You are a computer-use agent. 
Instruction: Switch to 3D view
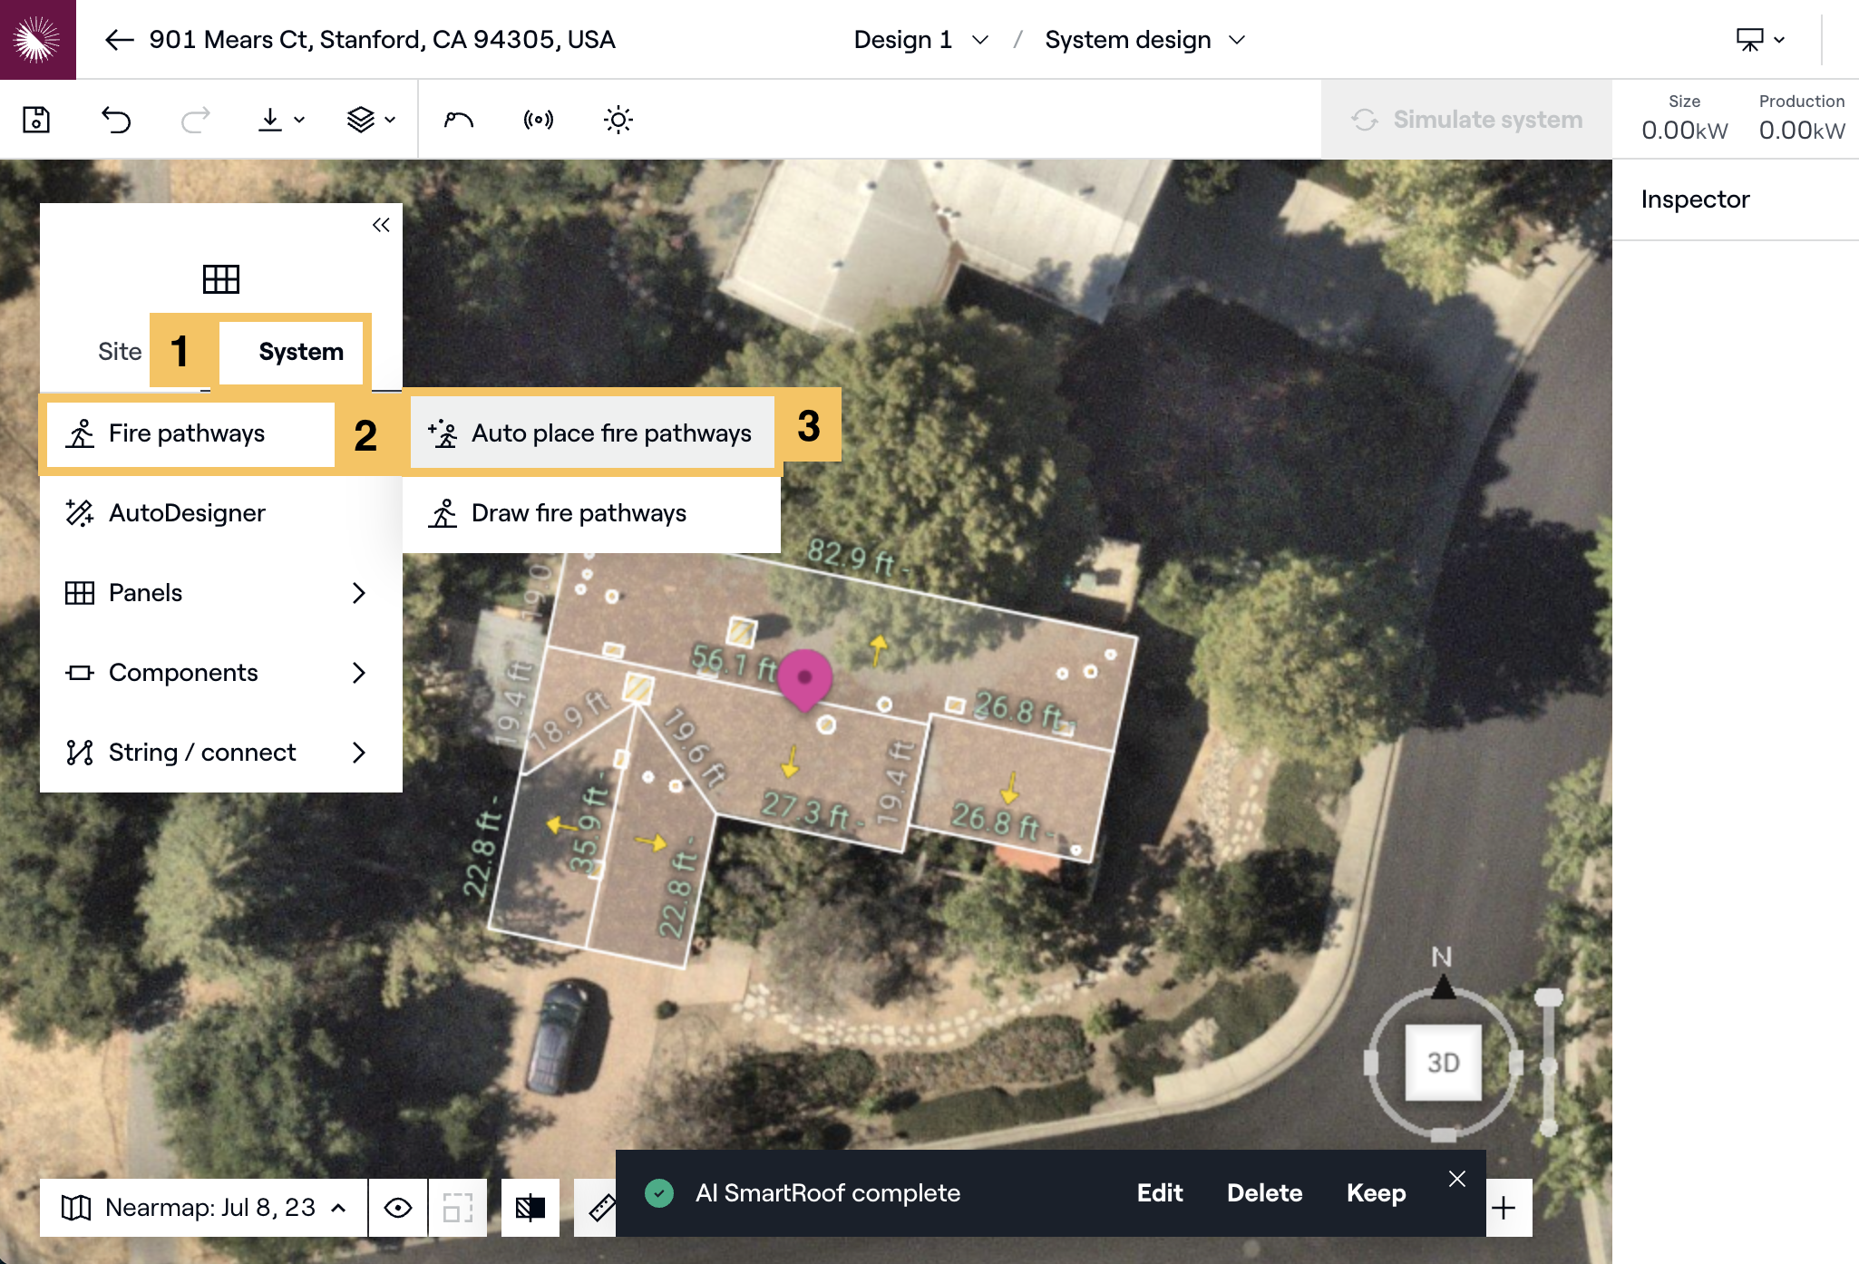click(1443, 1062)
